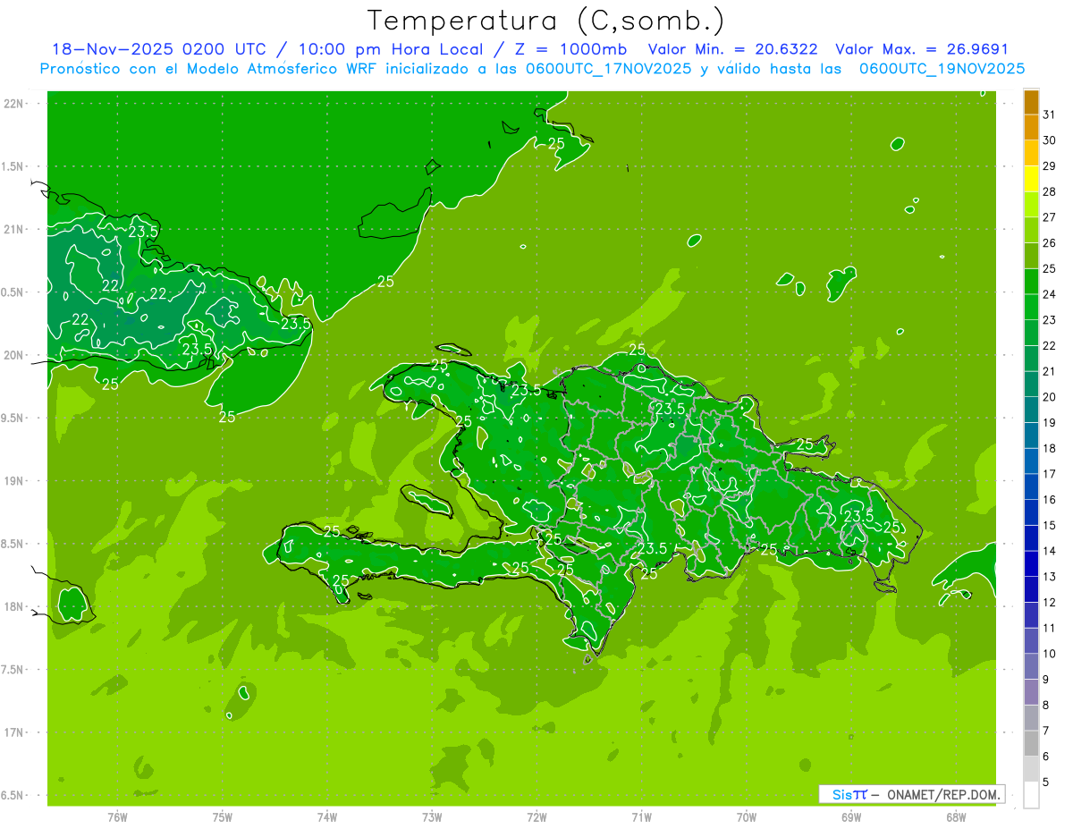
Task: Click the '18-Nov-2025 0200 UTC' date text
Action: point(159,49)
